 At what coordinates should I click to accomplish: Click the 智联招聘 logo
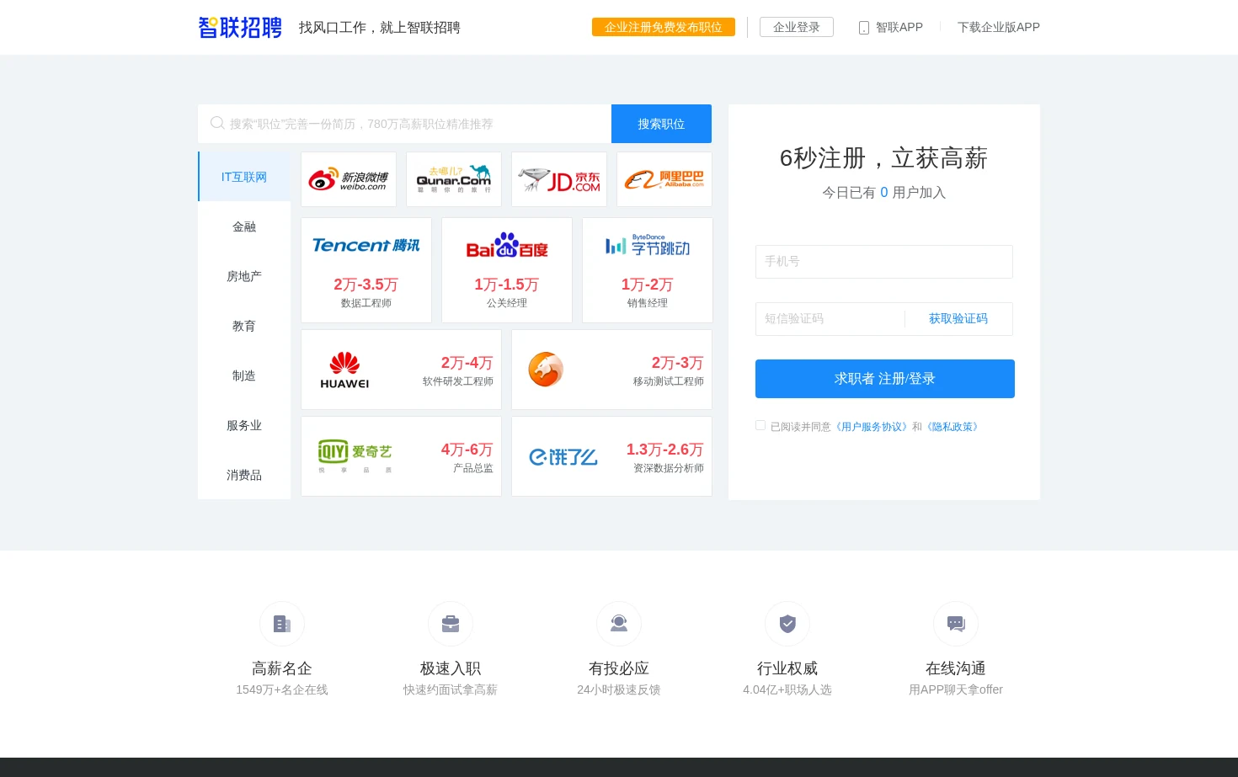(x=240, y=28)
